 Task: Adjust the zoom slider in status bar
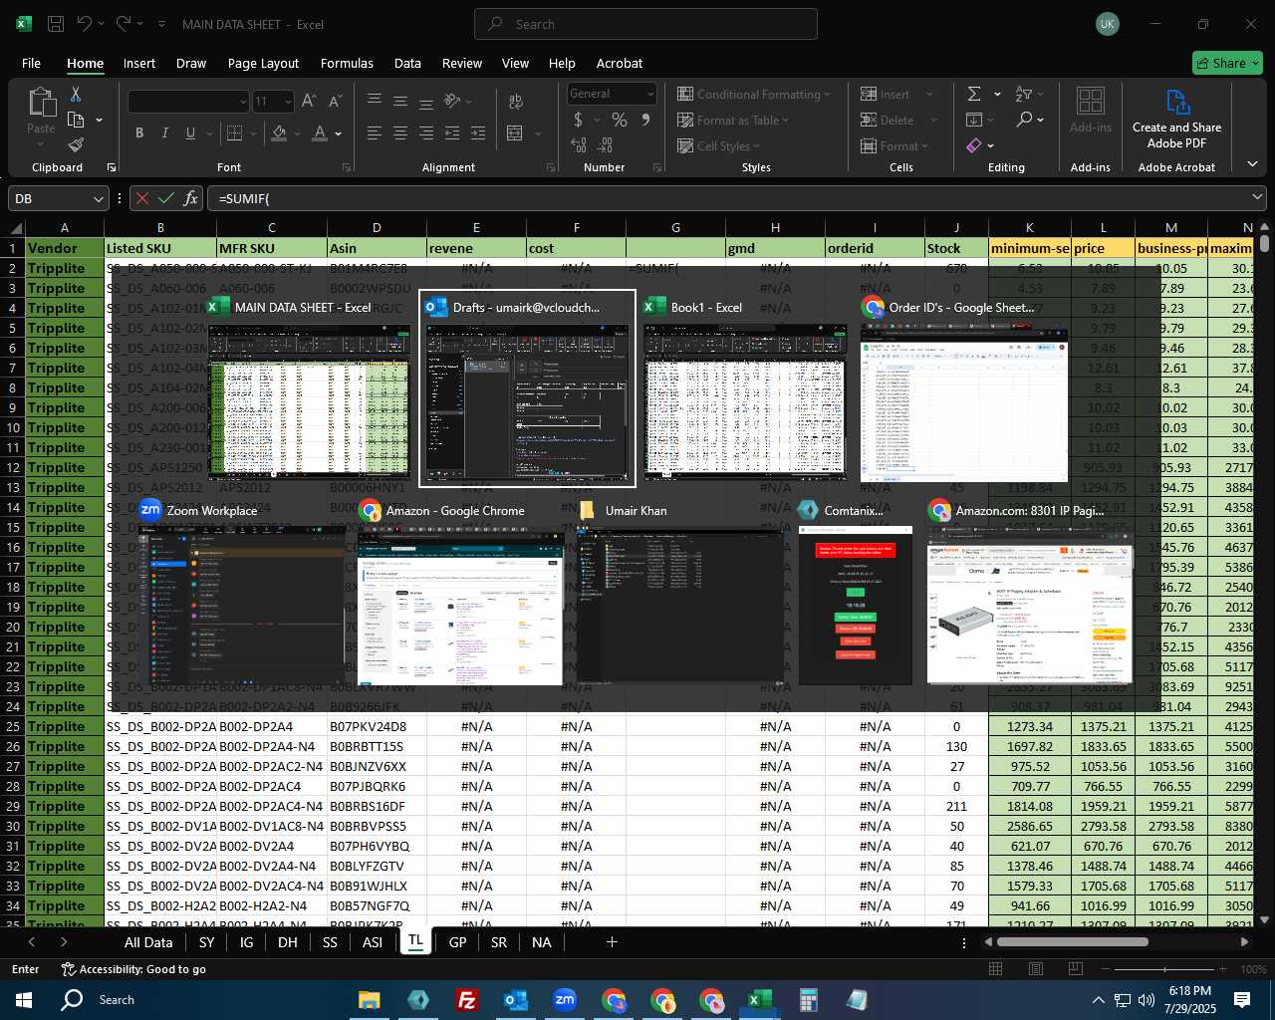[1164, 969]
